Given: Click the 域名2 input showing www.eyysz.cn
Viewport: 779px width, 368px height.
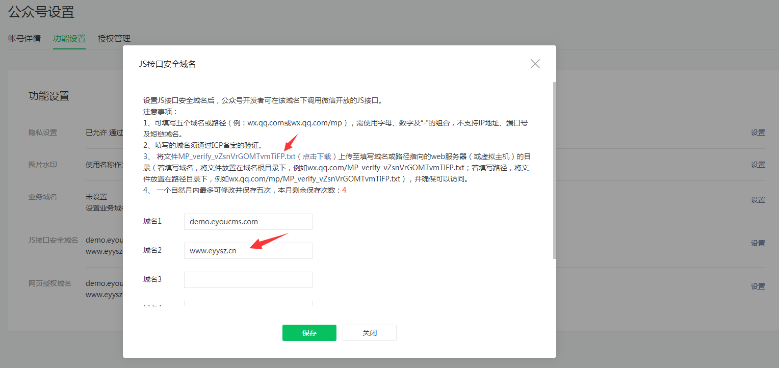Looking at the screenshot, I should 248,250.
